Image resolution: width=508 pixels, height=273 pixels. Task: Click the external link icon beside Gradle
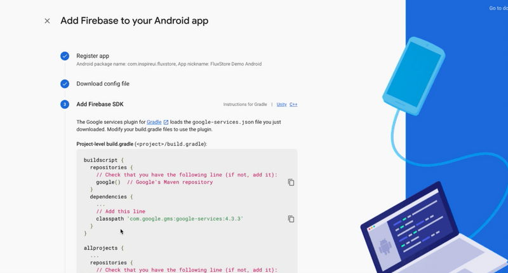166,122
